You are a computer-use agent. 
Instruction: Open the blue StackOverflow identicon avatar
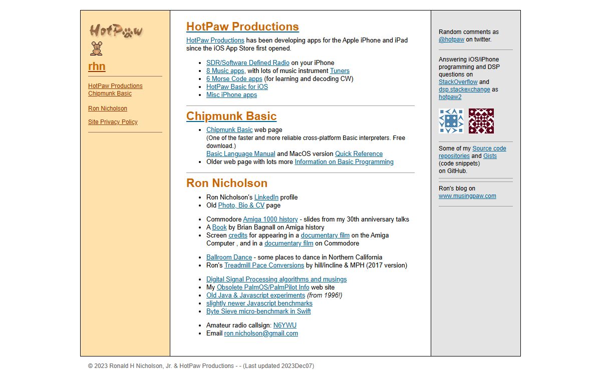[x=451, y=121]
